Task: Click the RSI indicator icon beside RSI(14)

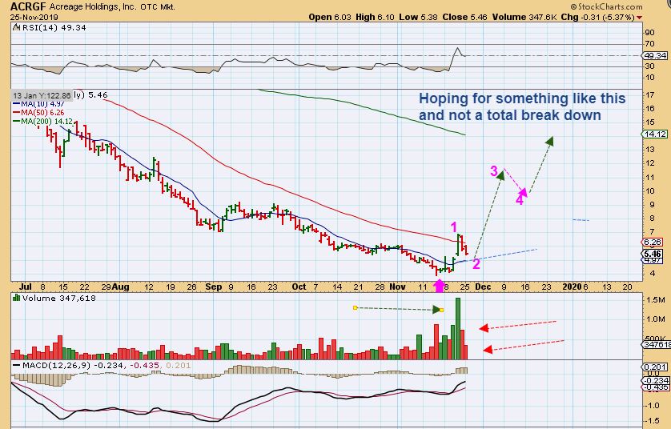Action: point(16,27)
